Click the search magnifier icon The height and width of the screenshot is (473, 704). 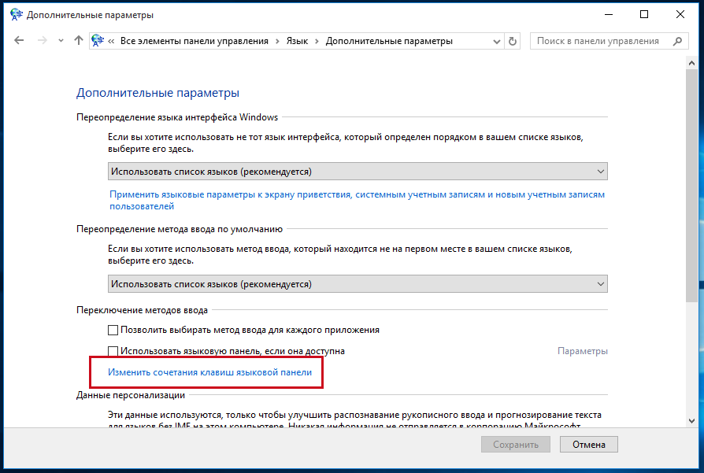point(677,41)
